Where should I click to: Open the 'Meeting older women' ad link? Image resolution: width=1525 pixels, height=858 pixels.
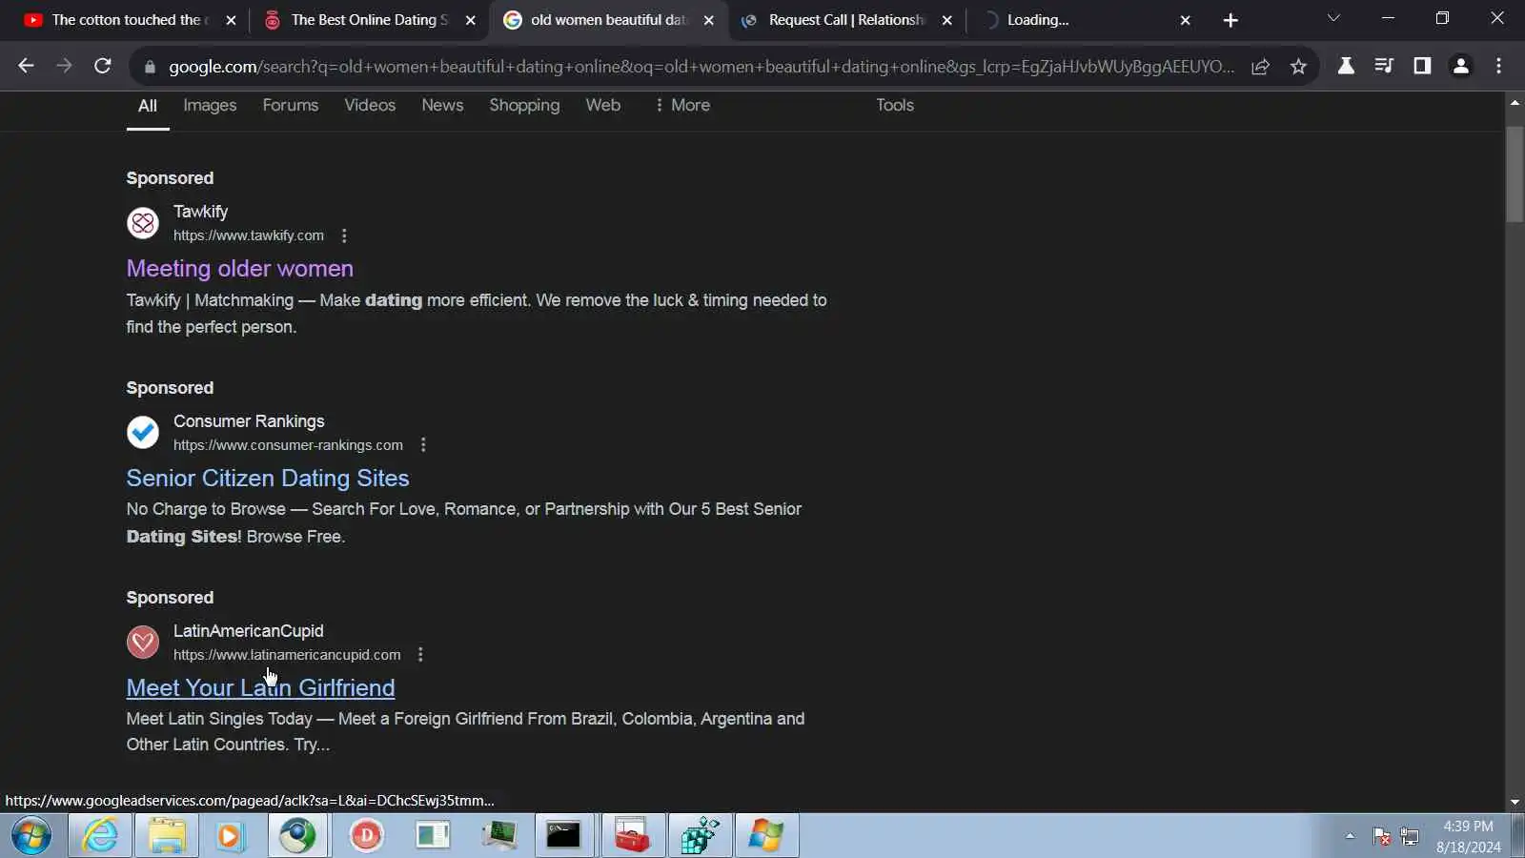(x=240, y=269)
